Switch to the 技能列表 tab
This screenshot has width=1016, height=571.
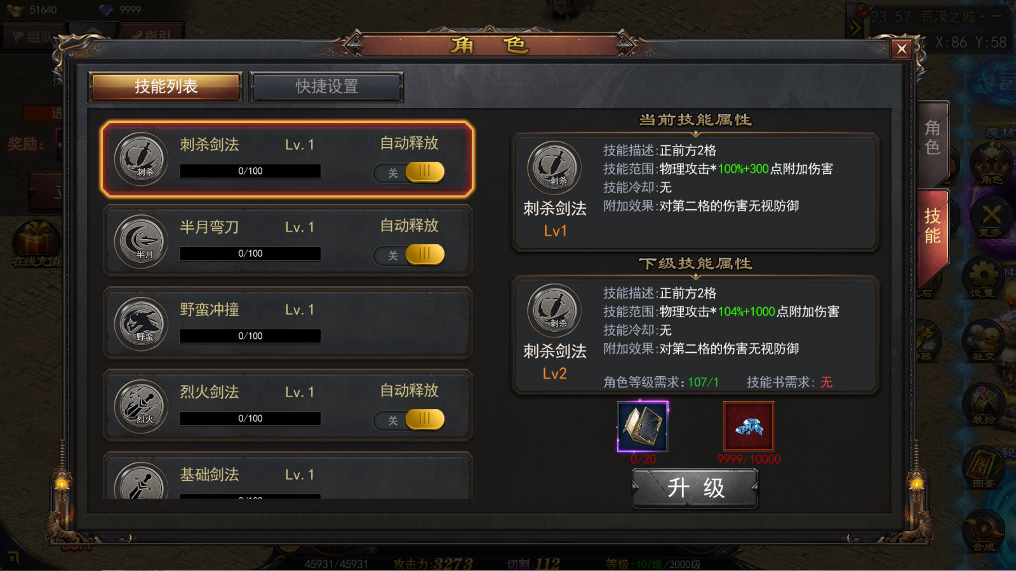(x=166, y=86)
